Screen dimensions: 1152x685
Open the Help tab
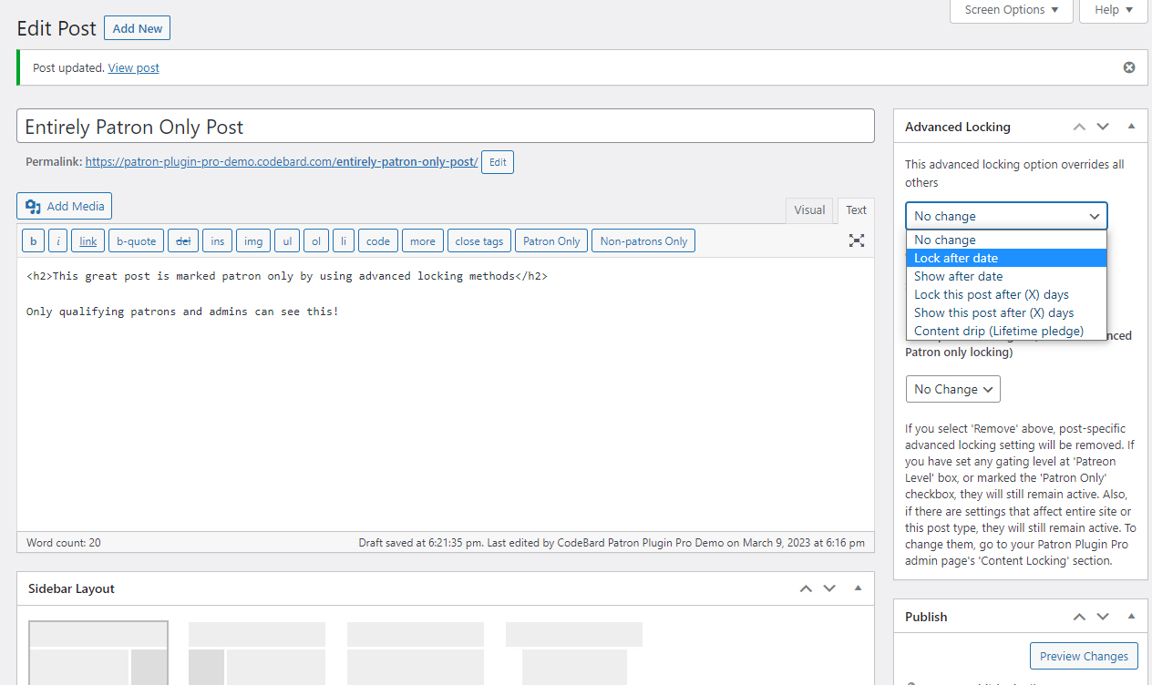(x=1114, y=10)
